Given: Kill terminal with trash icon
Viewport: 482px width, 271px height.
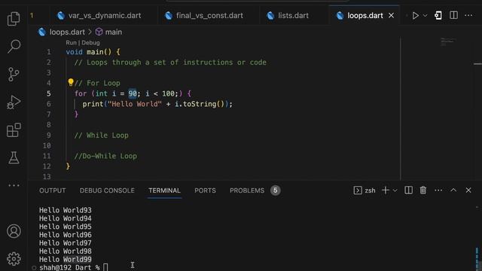Looking at the screenshot, I should (x=423, y=190).
